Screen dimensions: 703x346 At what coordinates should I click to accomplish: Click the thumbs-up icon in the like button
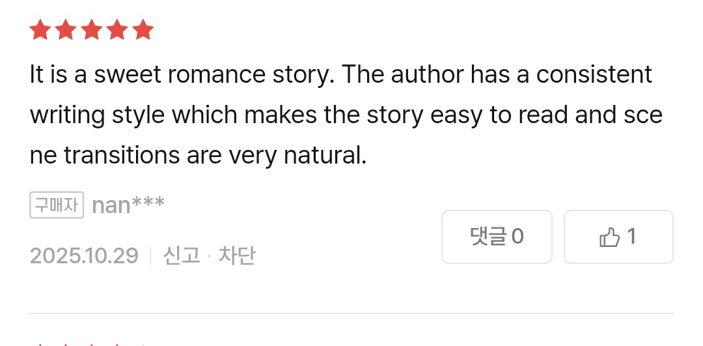609,237
